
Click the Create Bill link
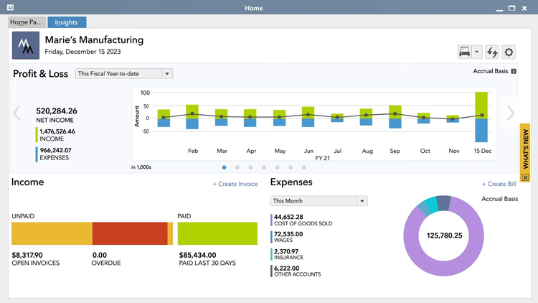(499, 184)
